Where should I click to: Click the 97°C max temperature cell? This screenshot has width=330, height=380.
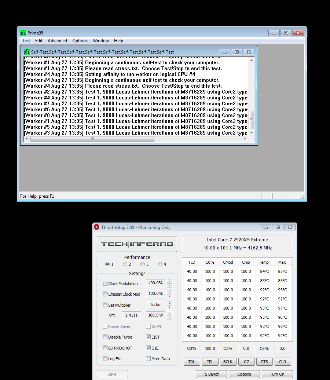point(282,308)
